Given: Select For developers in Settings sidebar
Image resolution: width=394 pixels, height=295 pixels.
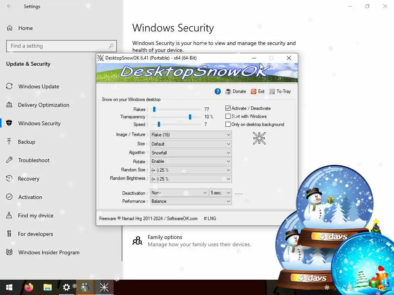Looking at the screenshot, I should coord(35,234).
